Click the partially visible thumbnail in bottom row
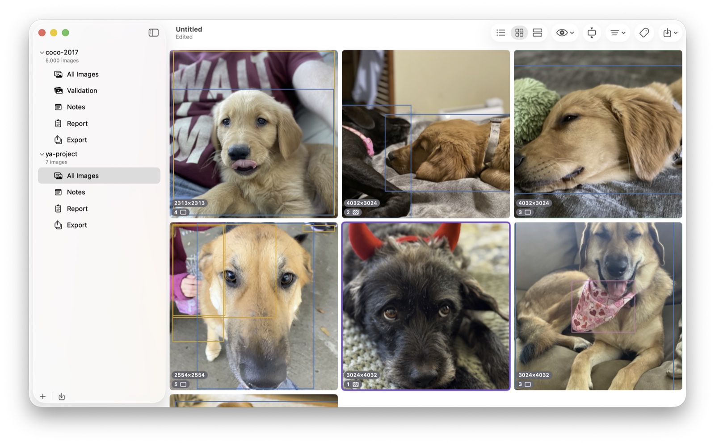 point(253,401)
